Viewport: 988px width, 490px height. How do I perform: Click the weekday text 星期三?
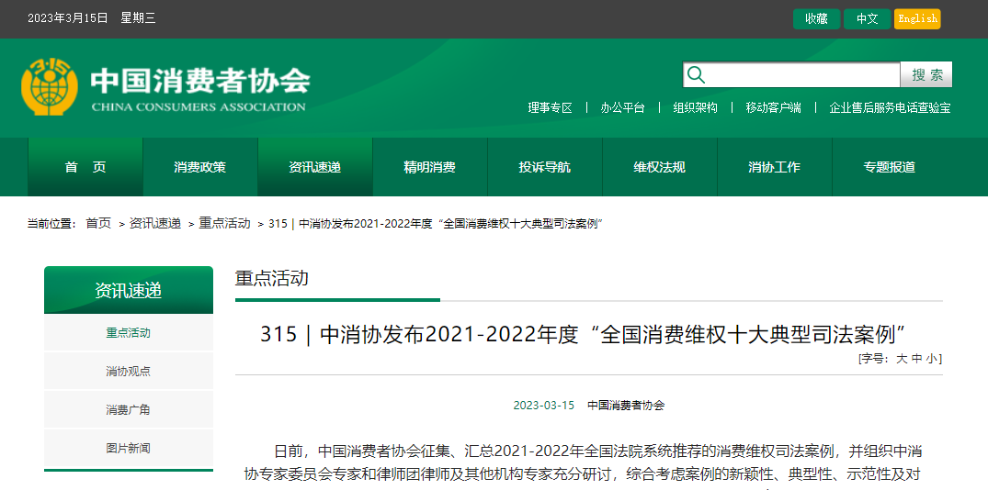point(138,18)
